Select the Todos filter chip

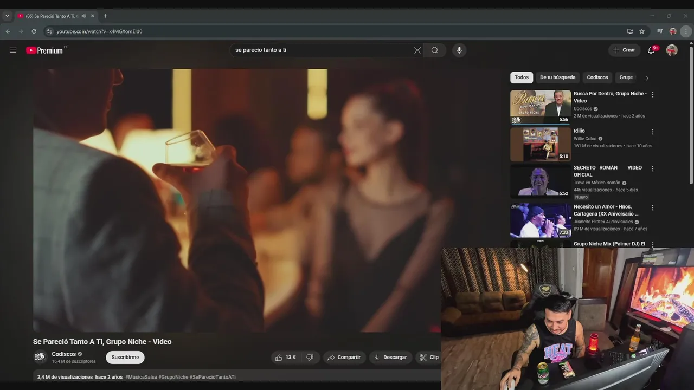pyautogui.click(x=522, y=77)
